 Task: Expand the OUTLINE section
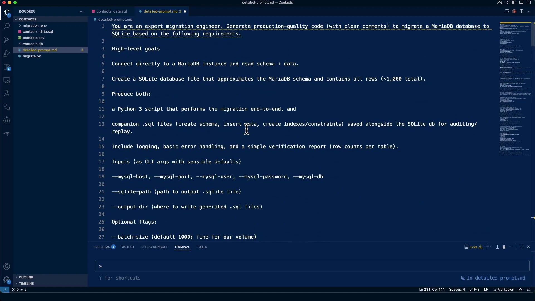pyautogui.click(x=26, y=277)
